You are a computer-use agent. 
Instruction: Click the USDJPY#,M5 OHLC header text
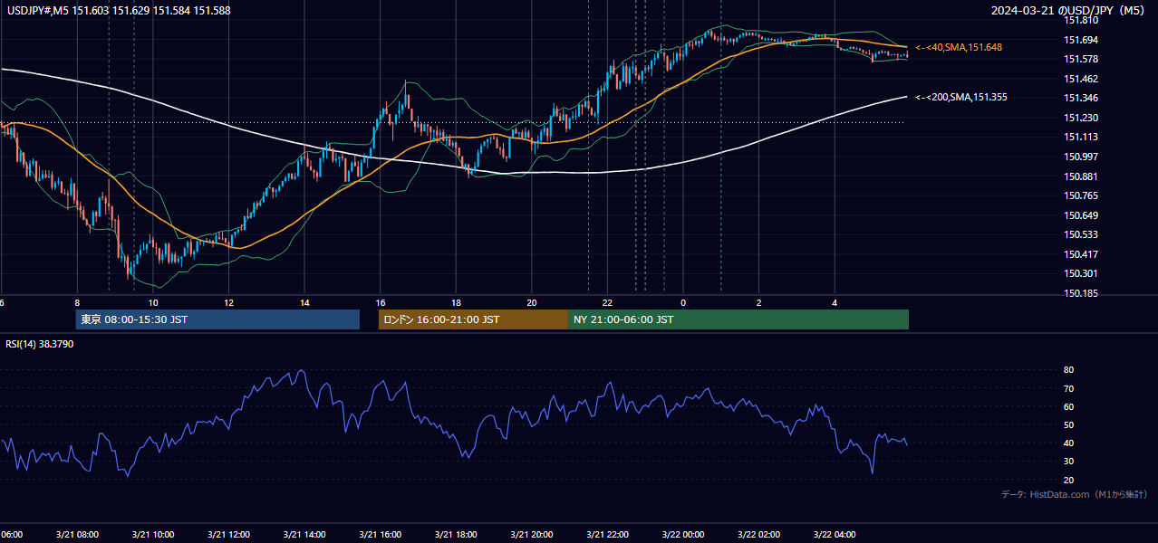tap(117, 11)
